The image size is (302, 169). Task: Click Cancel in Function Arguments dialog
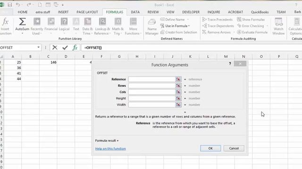tap(234, 148)
